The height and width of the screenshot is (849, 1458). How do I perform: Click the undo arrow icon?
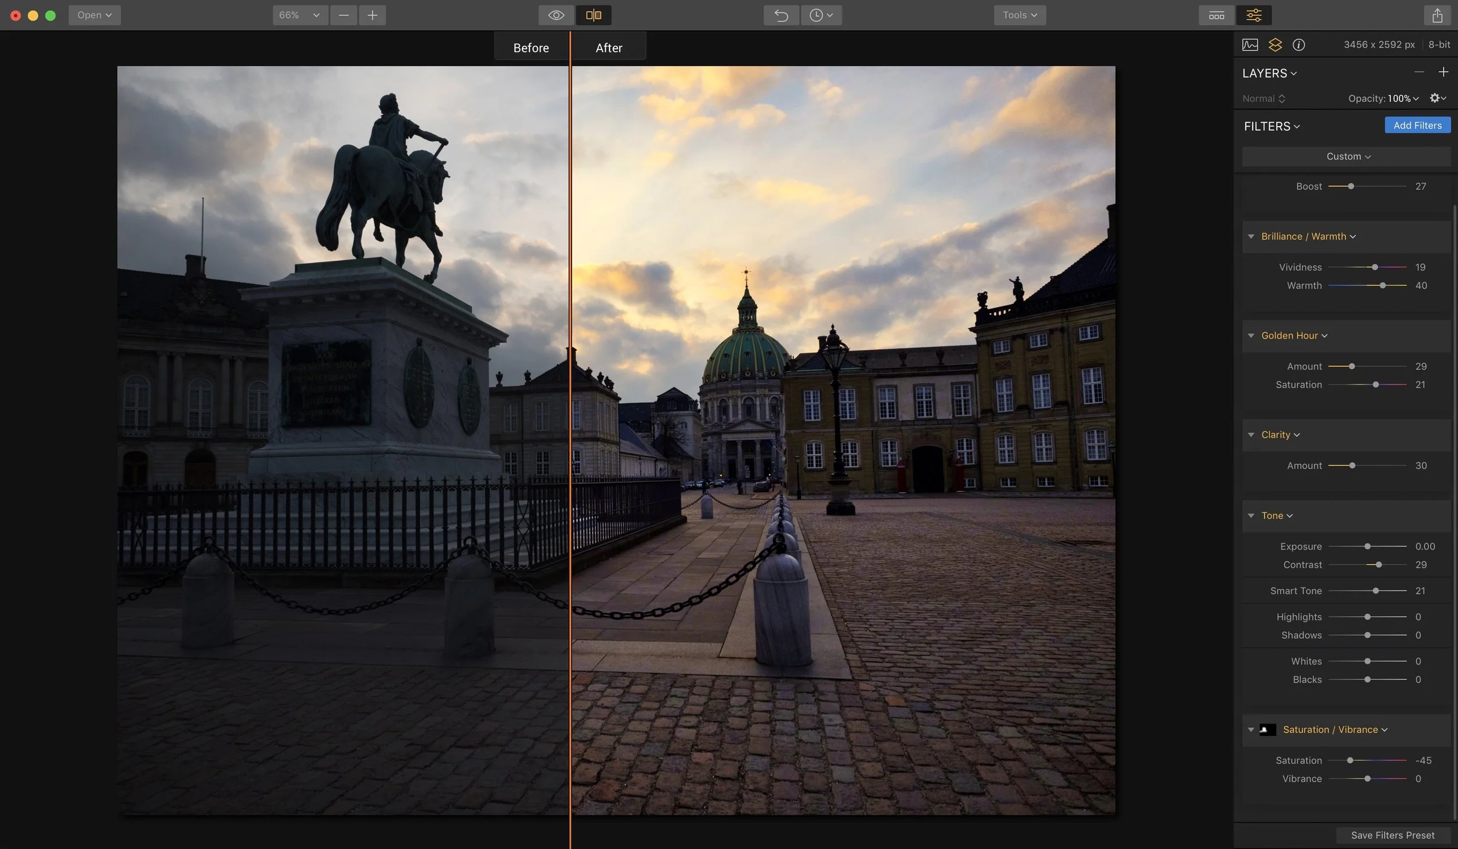pyautogui.click(x=781, y=15)
